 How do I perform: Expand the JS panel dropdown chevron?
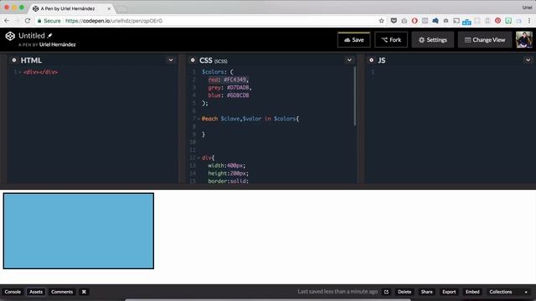click(x=528, y=60)
